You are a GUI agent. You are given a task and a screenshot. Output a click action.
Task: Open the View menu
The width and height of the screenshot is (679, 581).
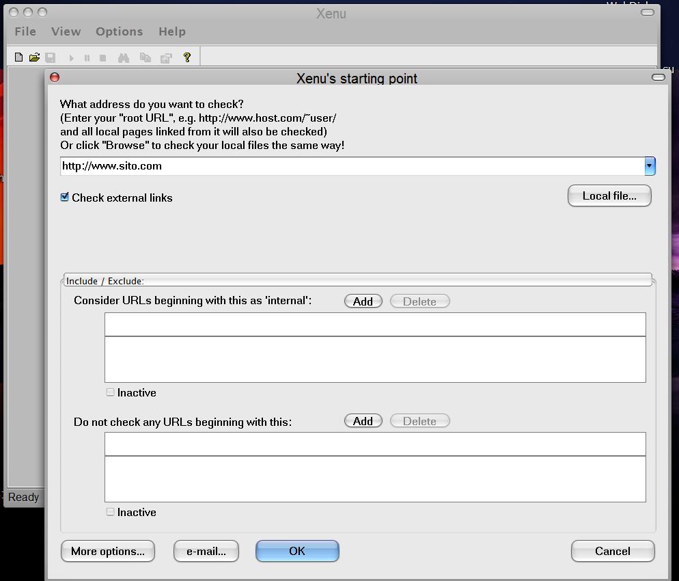[x=66, y=31]
